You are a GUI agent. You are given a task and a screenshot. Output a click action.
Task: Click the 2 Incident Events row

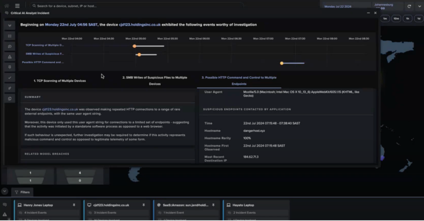(258, 213)
